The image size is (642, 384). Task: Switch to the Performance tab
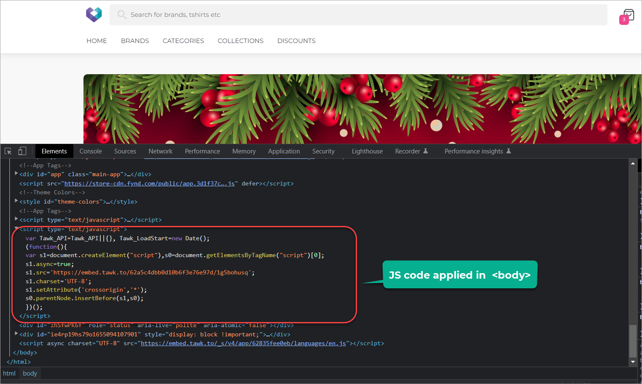point(202,151)
